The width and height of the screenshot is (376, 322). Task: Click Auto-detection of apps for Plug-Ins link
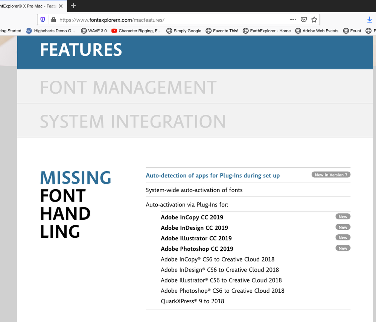coord(213,175)
